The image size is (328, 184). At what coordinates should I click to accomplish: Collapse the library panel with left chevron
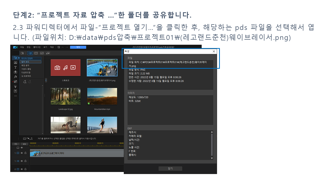click(46, 80)
